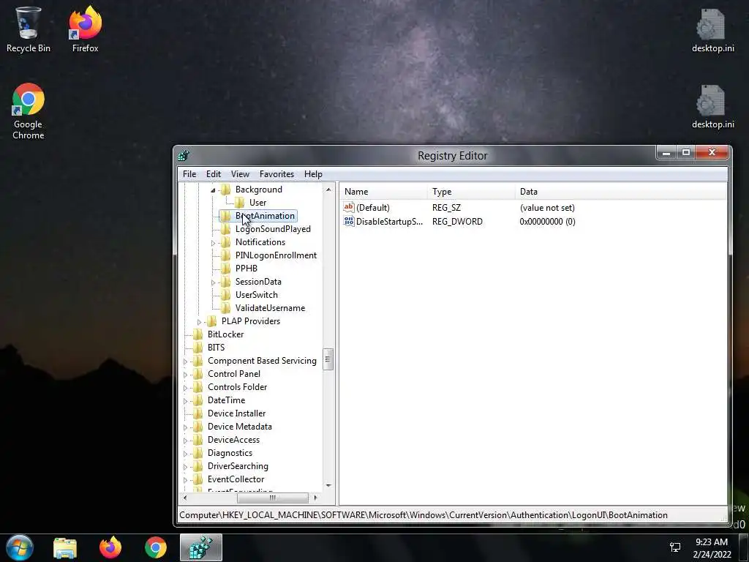Select the DisableStartupS... value name
749x562 pixels.
click(389, 221)
